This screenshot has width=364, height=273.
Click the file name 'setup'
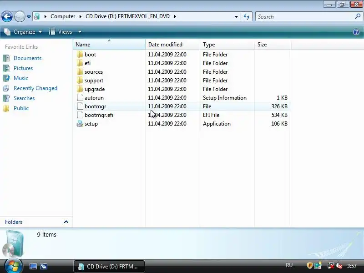pos(91,124)
